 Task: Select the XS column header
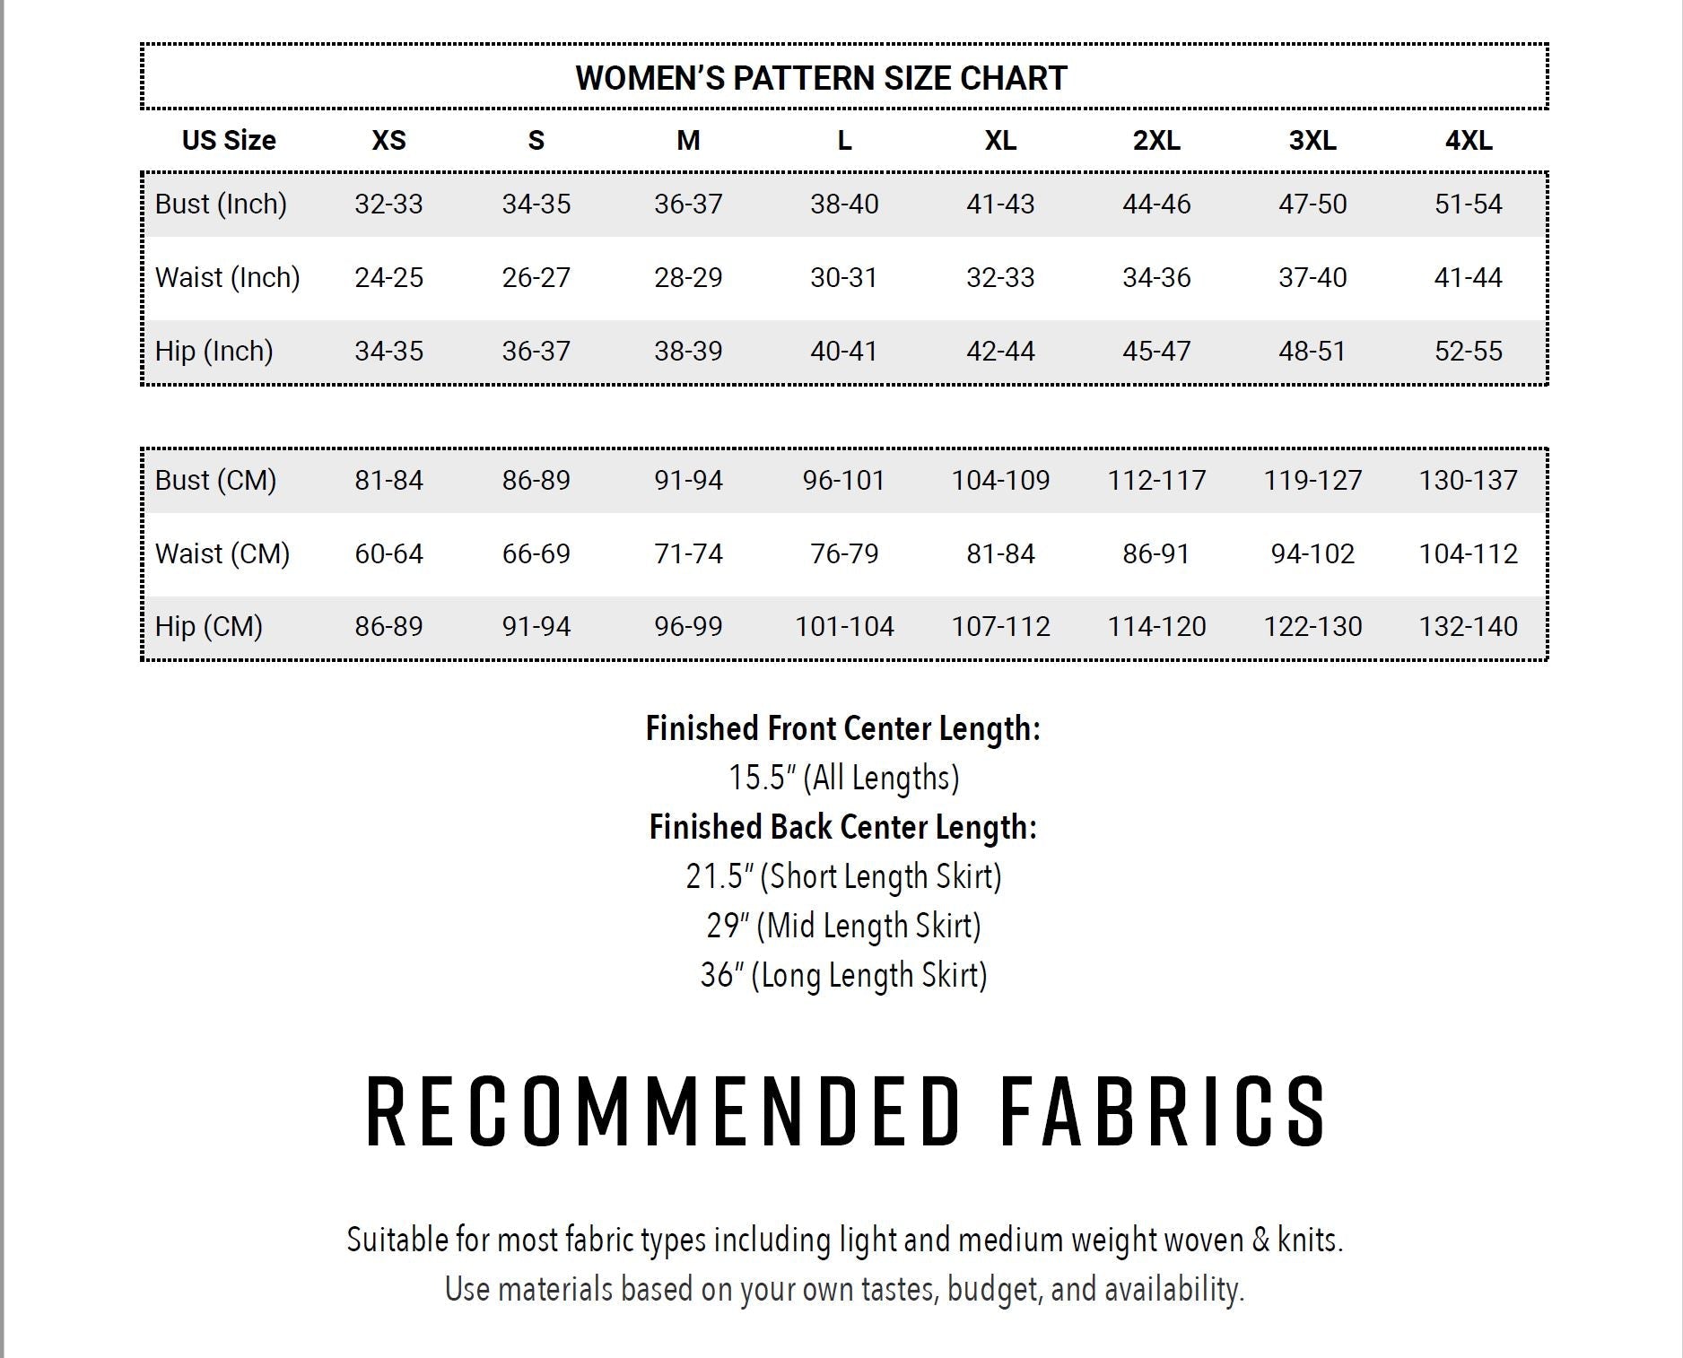tap(388, 140)
